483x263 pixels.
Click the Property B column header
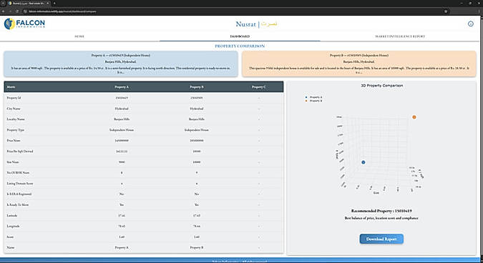[x=197, y=87]
